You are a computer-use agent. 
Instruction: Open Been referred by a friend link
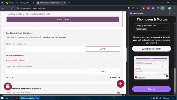coord(16,60)
